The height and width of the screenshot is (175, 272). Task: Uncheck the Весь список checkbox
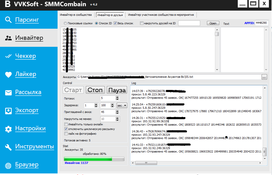(x=115, y=23)
